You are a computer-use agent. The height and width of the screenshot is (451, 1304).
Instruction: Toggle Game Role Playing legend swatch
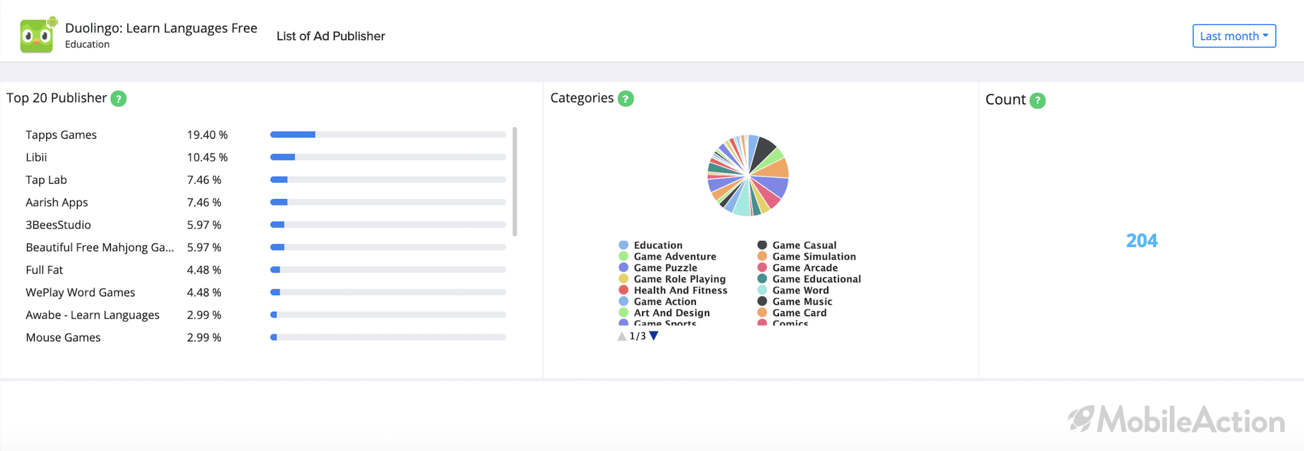click(x=624, y=279)
